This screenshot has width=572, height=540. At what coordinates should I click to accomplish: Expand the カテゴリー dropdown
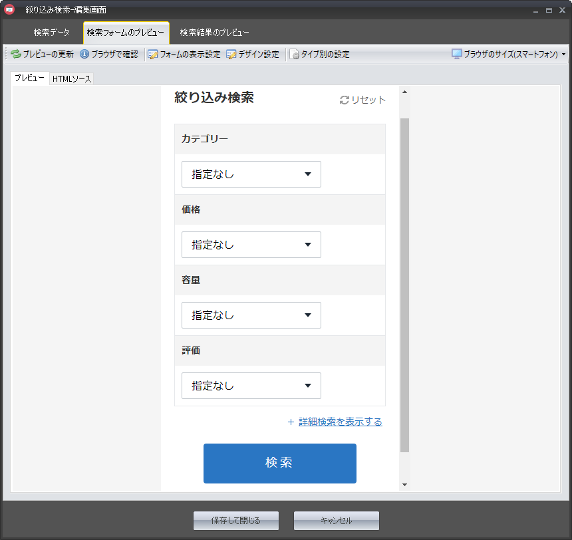pyautogui.click(x=251, y=174)
